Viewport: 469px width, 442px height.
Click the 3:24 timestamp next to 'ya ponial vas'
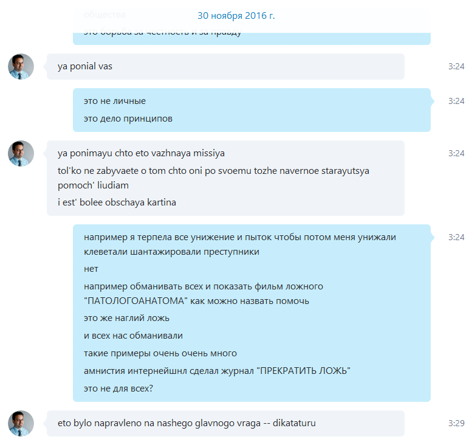[x=456, y=66]
